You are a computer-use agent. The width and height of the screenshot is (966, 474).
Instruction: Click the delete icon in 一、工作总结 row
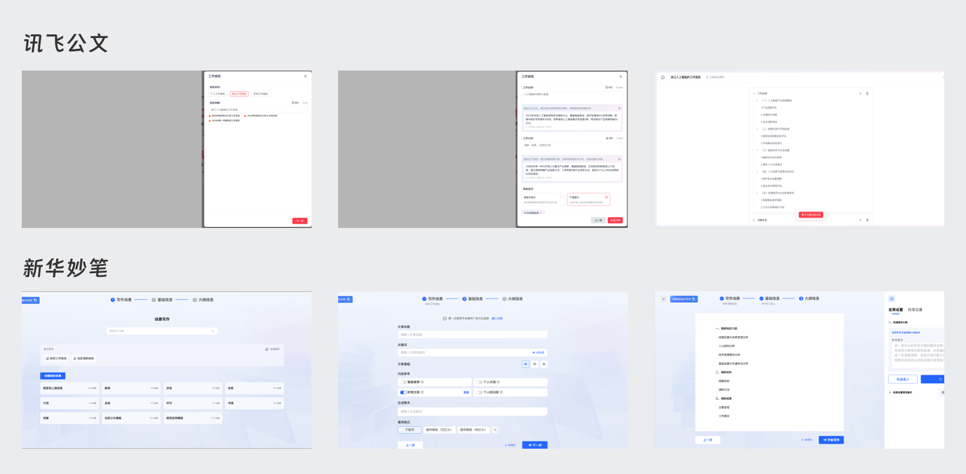(x=868, y=93)
